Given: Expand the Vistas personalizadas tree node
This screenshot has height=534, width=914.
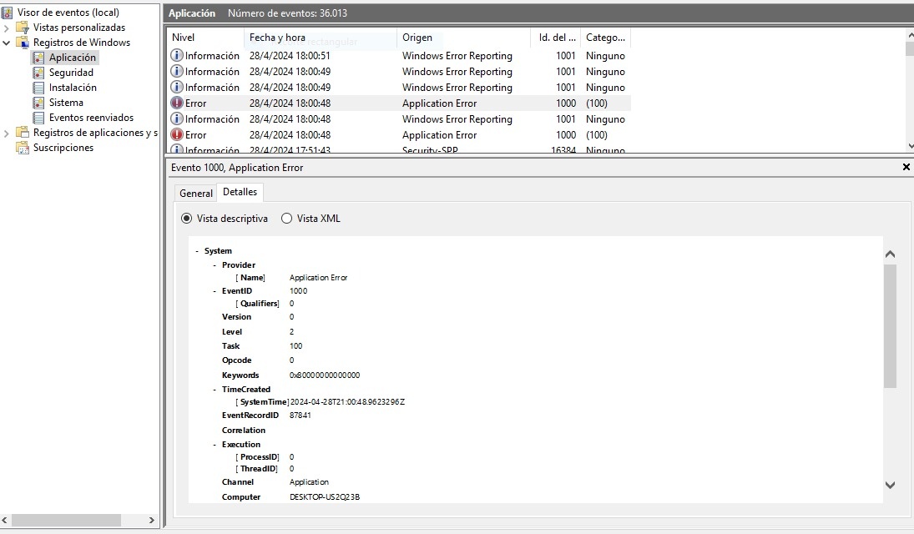Looking at the screenshot, I should pyautogui.click(x=7, y=28).
